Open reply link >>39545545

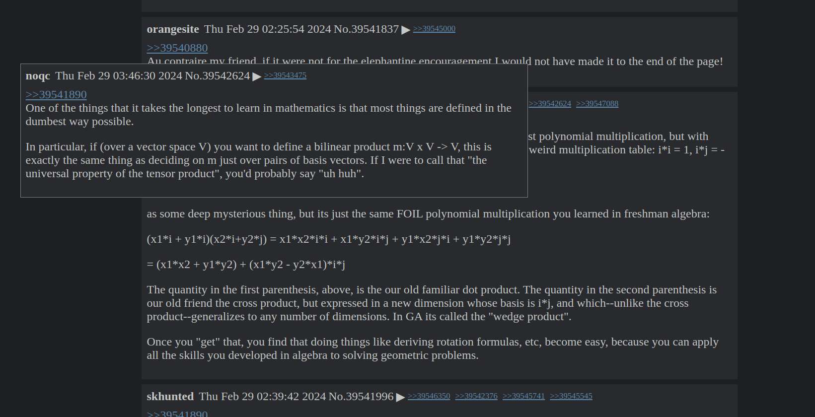click(571, 396)
